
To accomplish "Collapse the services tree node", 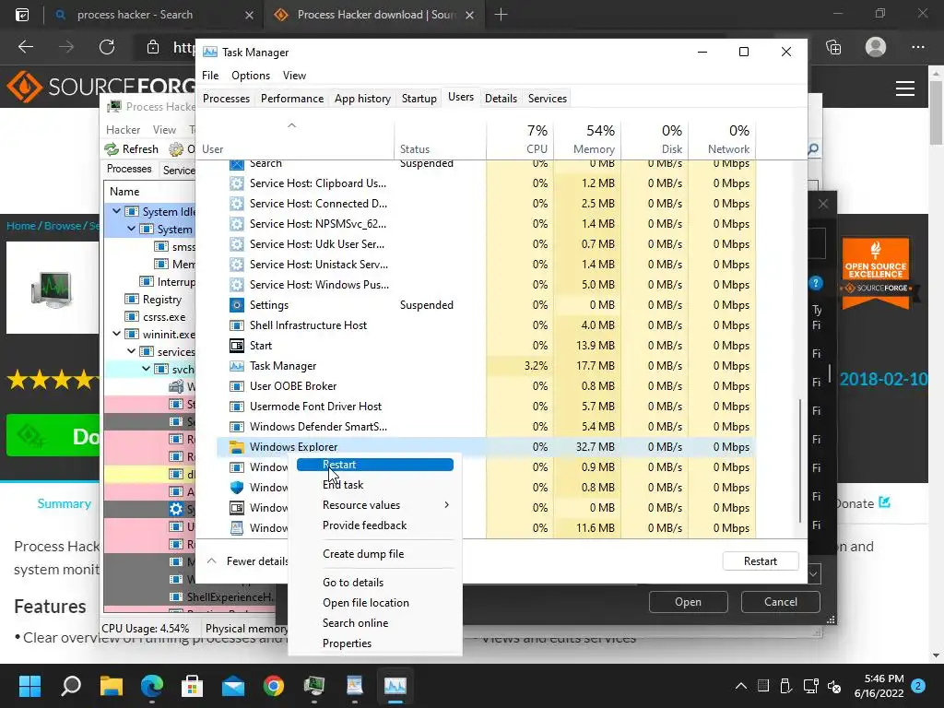I will pyautogui.click(x=131, y=351).
